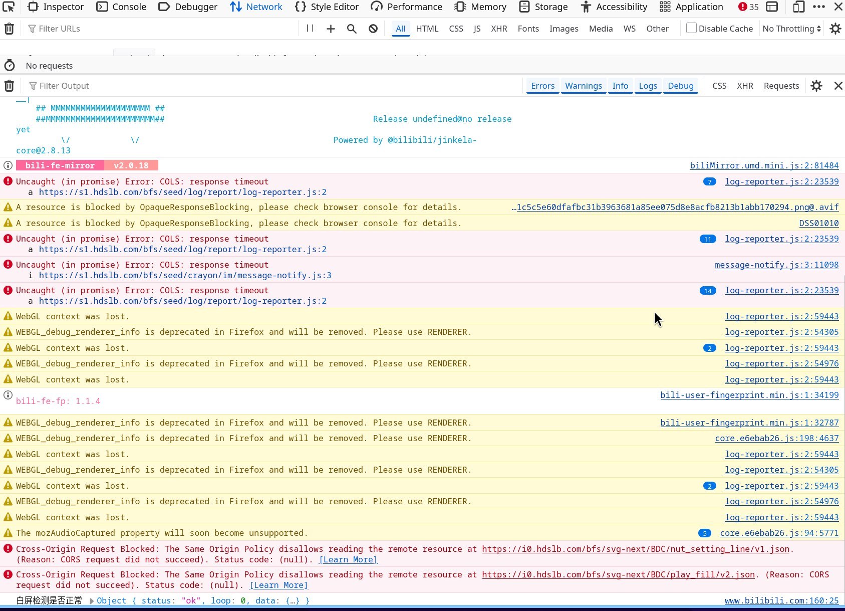Enable the Disable Cache checkbox
This screenshot has width=845, height=611.
click(x=691, y=29)
